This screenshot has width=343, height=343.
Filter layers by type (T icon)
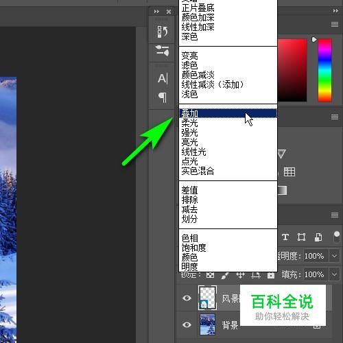285,237
